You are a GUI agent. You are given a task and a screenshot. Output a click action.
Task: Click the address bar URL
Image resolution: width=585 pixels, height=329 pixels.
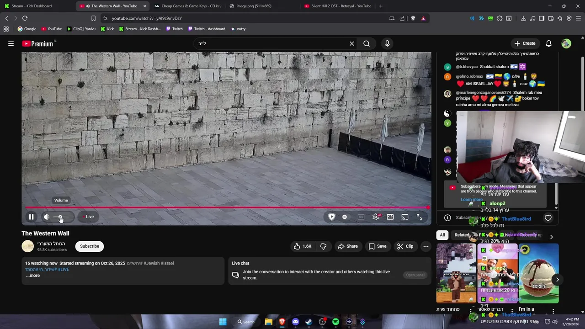[147, 18]
